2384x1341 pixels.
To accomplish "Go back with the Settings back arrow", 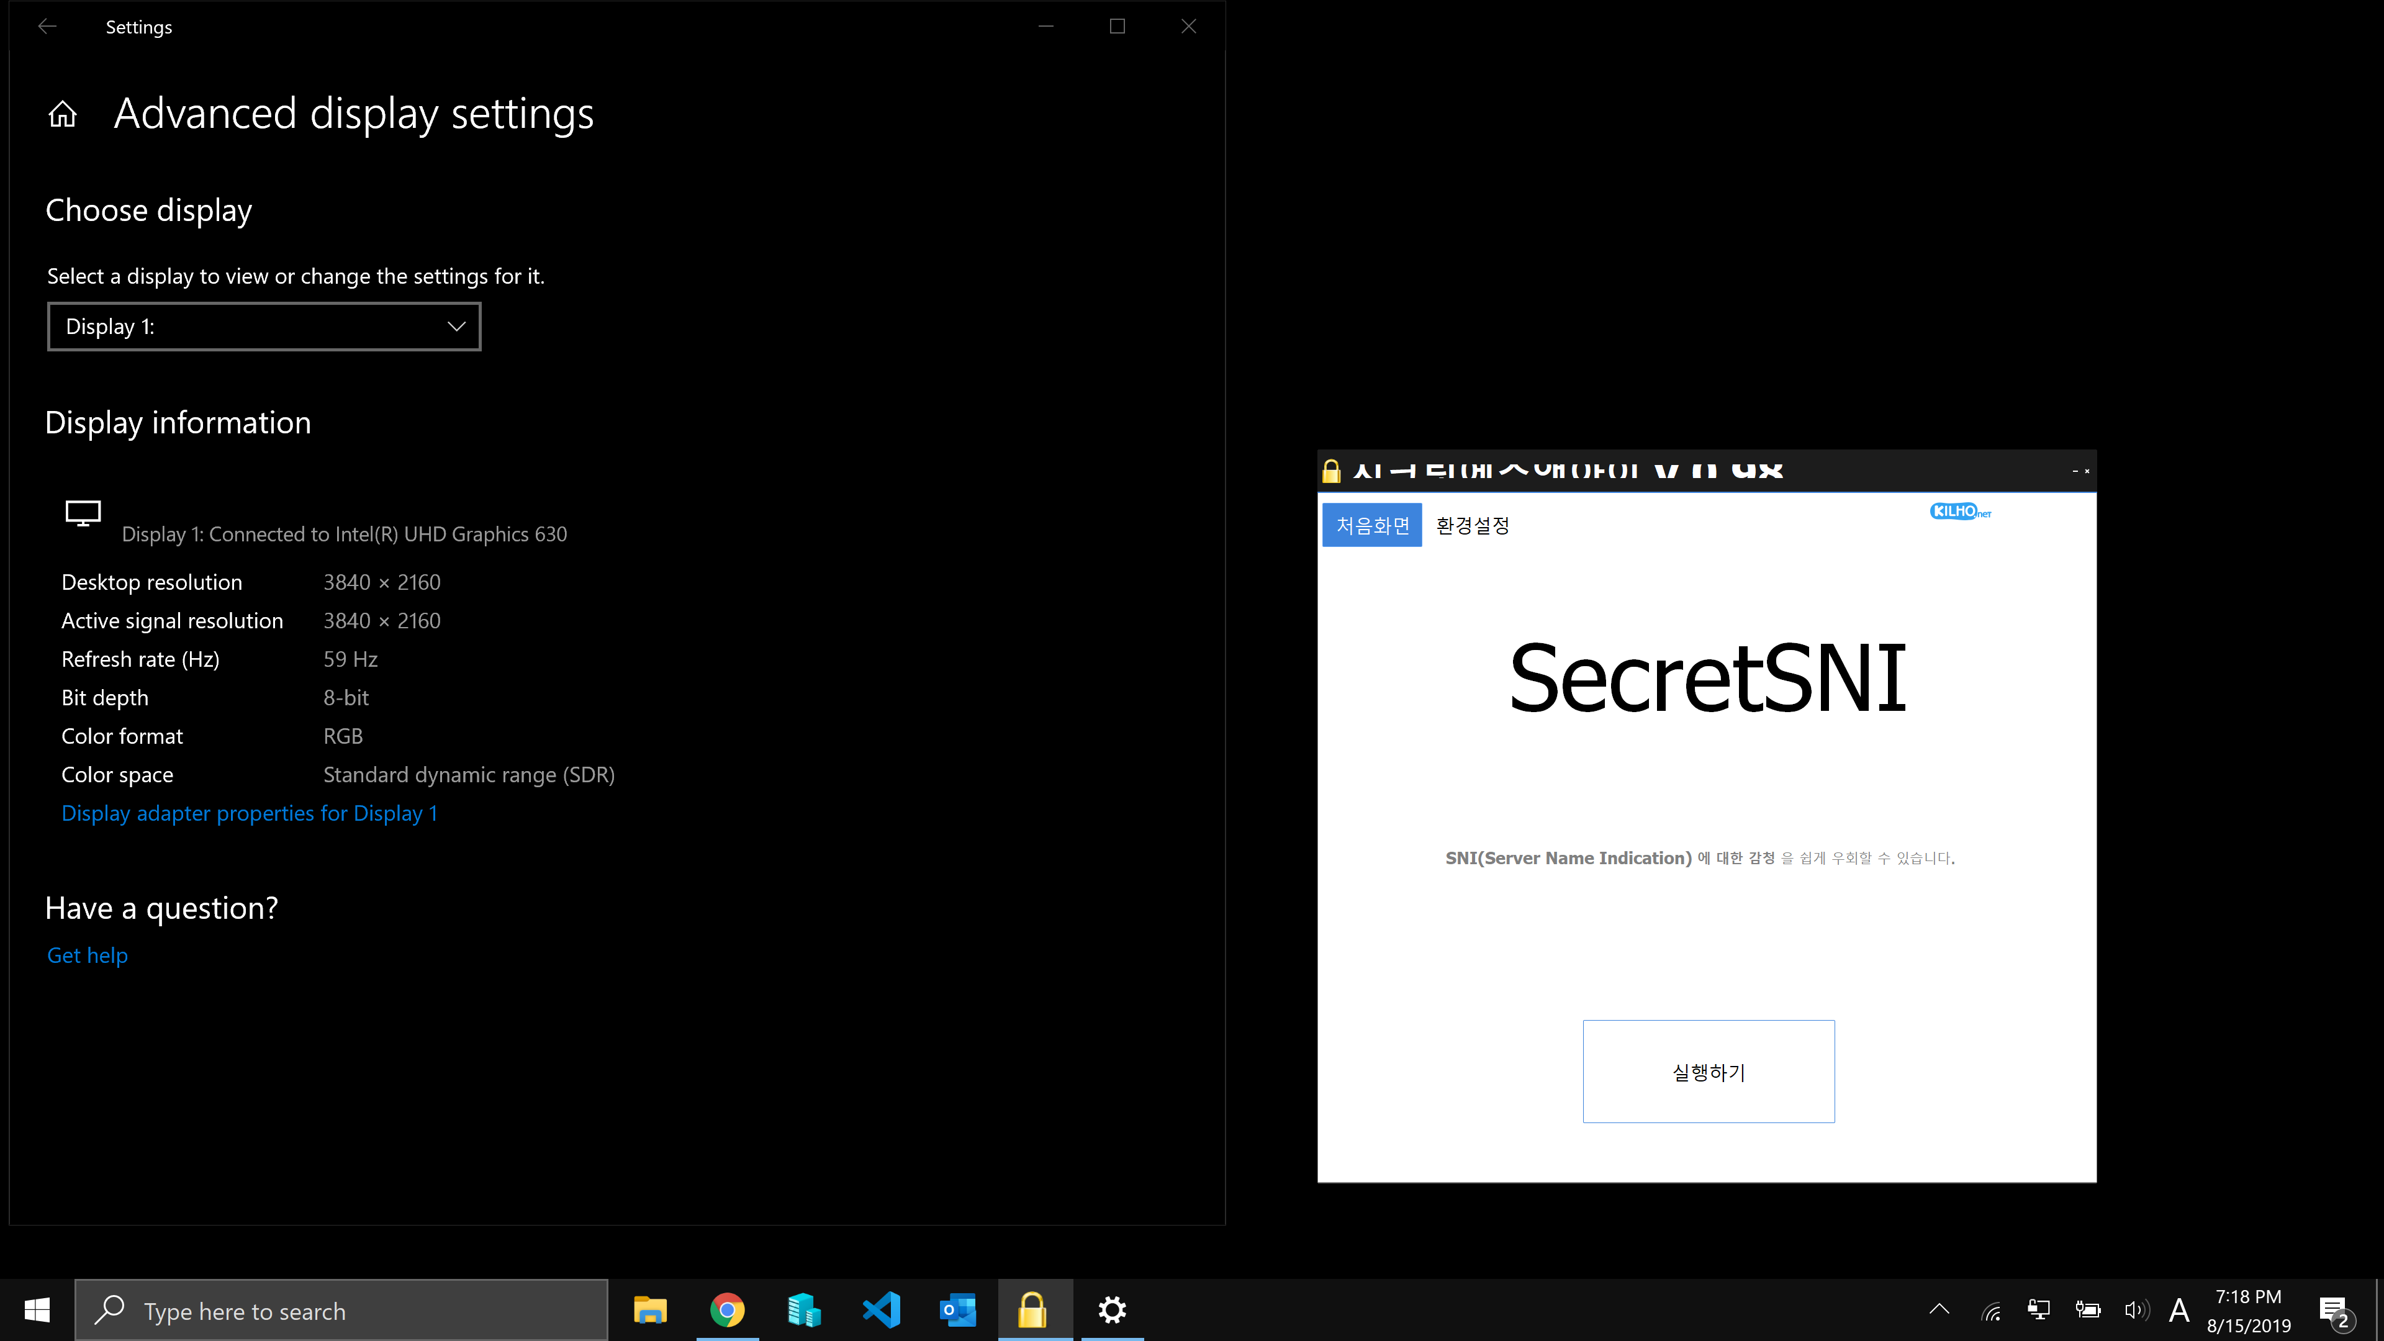I will (x=47, y=27).
